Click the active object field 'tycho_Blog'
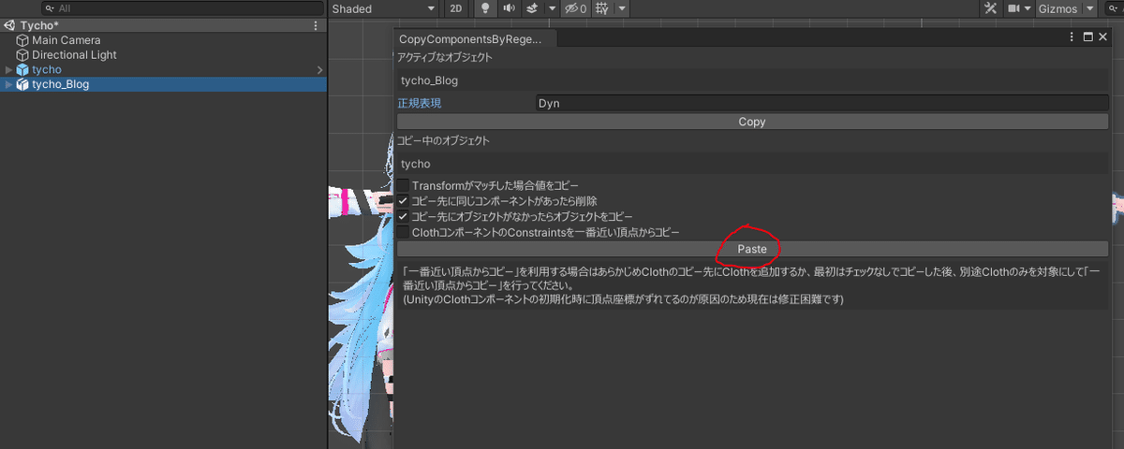1124x449 pixels. click(752, 80)
